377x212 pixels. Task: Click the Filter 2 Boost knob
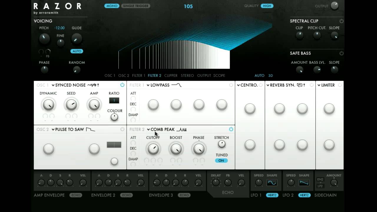pos(176,149)
